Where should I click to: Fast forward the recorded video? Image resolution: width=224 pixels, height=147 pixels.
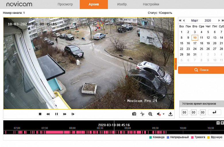tap(65, 114)
